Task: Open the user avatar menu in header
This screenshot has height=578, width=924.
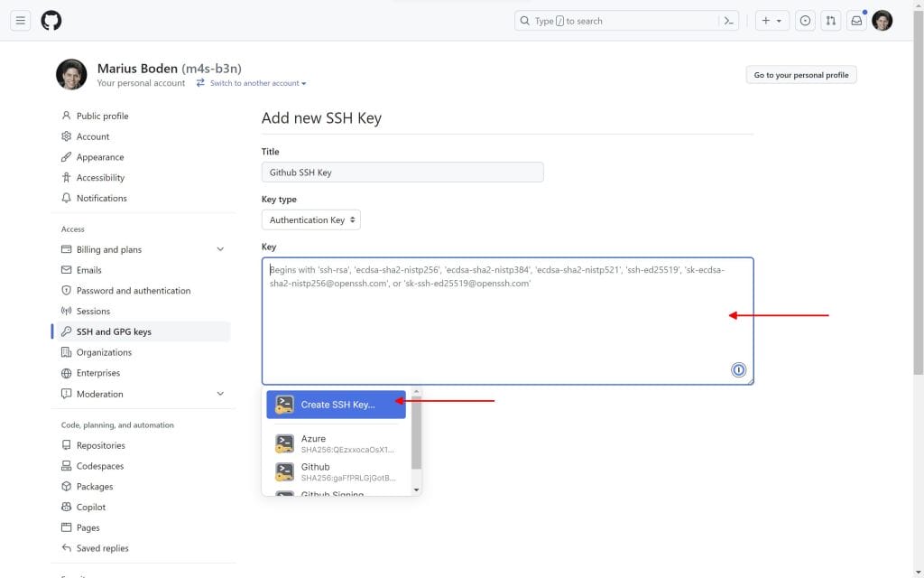Action: [x=882, y=21]
